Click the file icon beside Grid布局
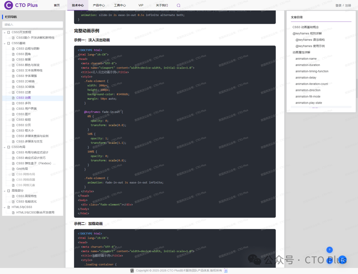Viewport: 358px width, 274px height. click(x=13, y=169)
